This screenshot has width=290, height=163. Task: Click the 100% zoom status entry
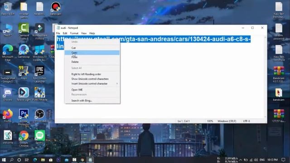coord(210,121)
